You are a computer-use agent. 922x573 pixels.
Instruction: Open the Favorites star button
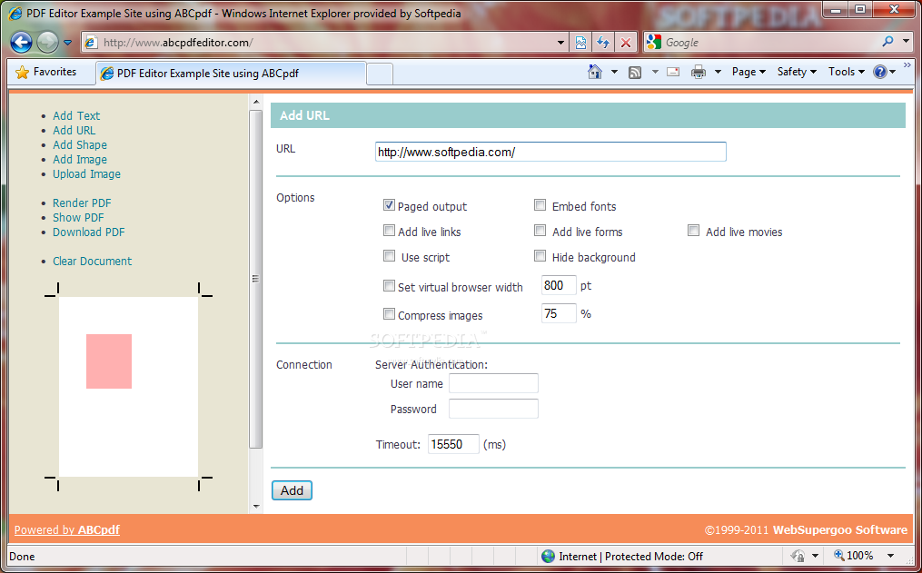[45, 72]
